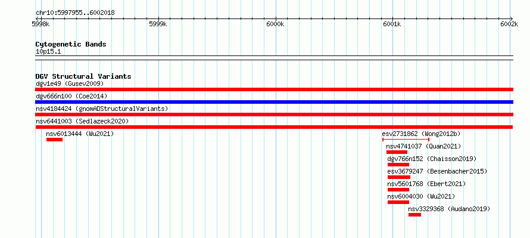Open esv2731862 (Wong2012b) label
Image resolution: width=530 pixels, height=238 pixels.
pos(421,134)
